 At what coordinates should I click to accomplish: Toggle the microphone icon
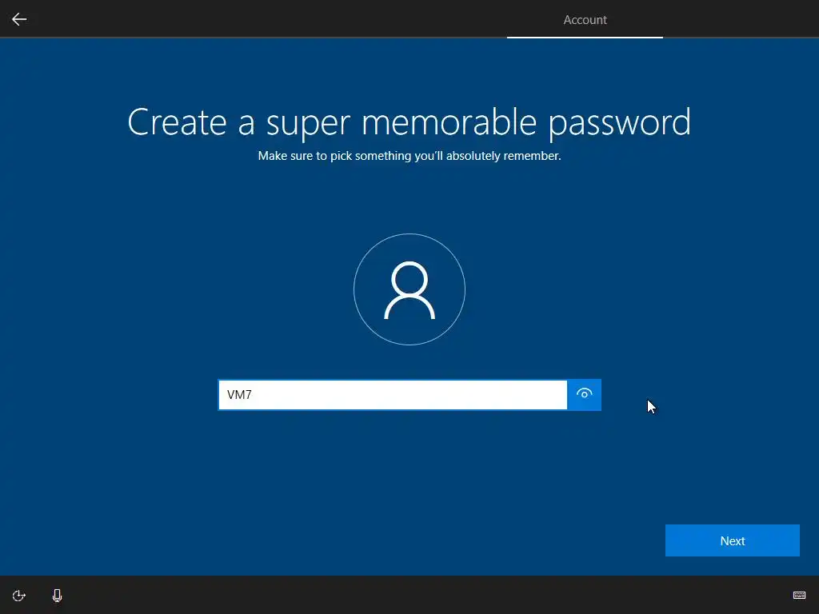(x=58, y=596)
